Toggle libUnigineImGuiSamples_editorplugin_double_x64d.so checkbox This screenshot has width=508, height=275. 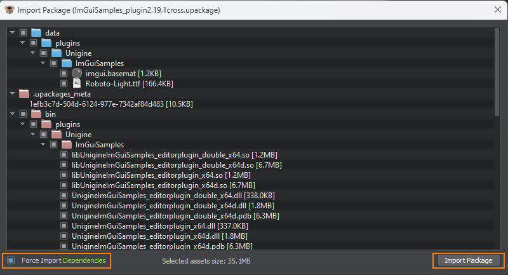[64, 165]
